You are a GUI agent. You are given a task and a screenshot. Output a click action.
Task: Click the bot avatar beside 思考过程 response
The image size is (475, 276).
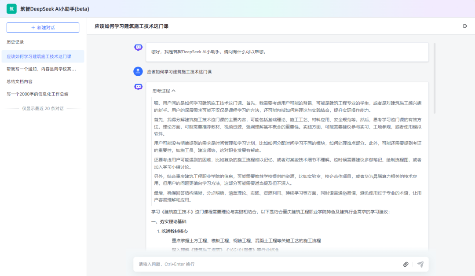coord(138,87)
